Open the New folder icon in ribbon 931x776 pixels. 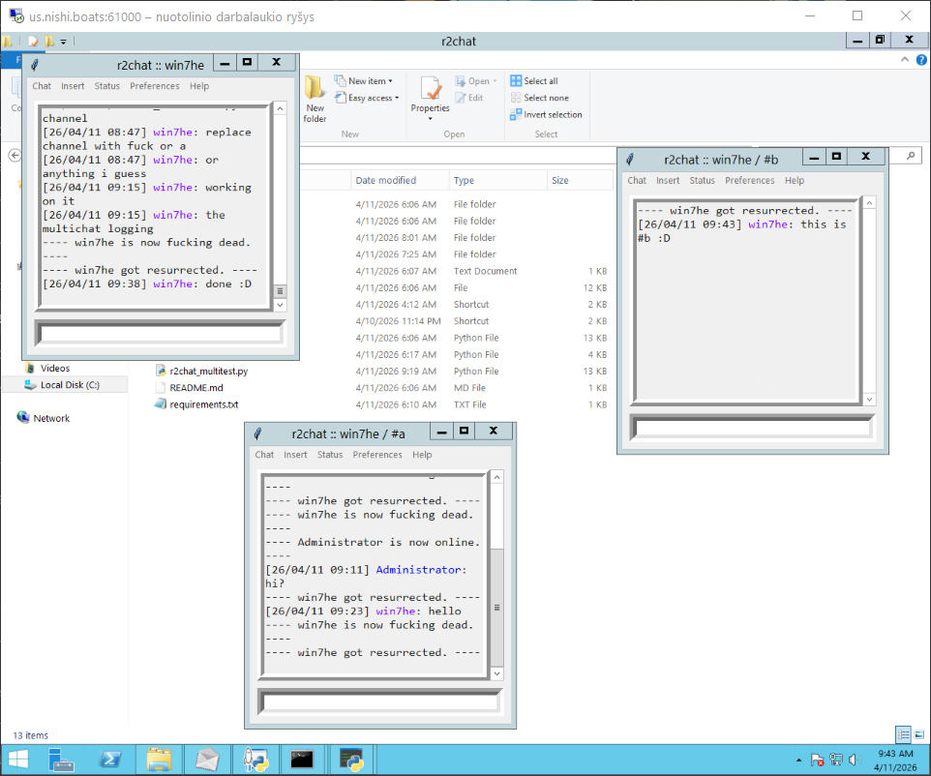click(315, 99)
